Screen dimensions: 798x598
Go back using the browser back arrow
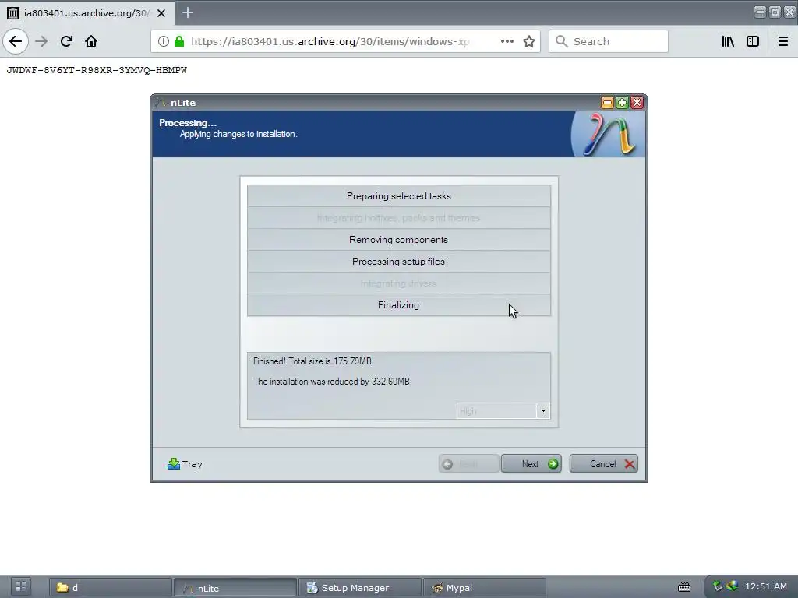click(16, 41)
